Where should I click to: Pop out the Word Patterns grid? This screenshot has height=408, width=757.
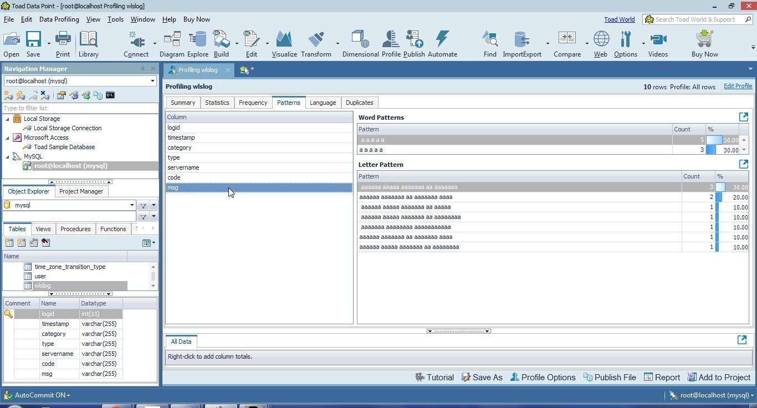point(744,117)
